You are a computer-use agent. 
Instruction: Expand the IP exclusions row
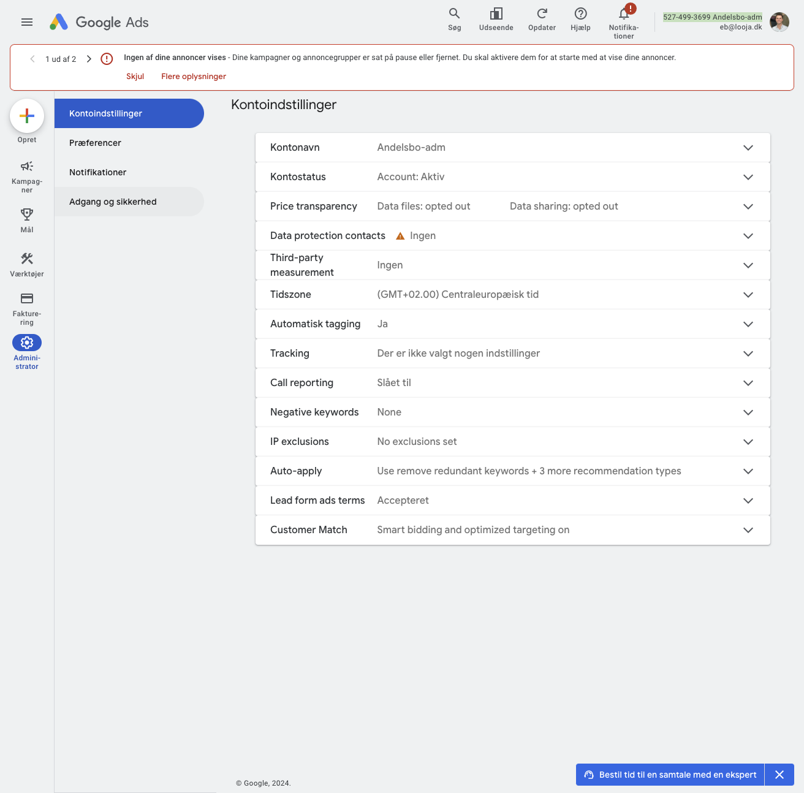point(513,442)
